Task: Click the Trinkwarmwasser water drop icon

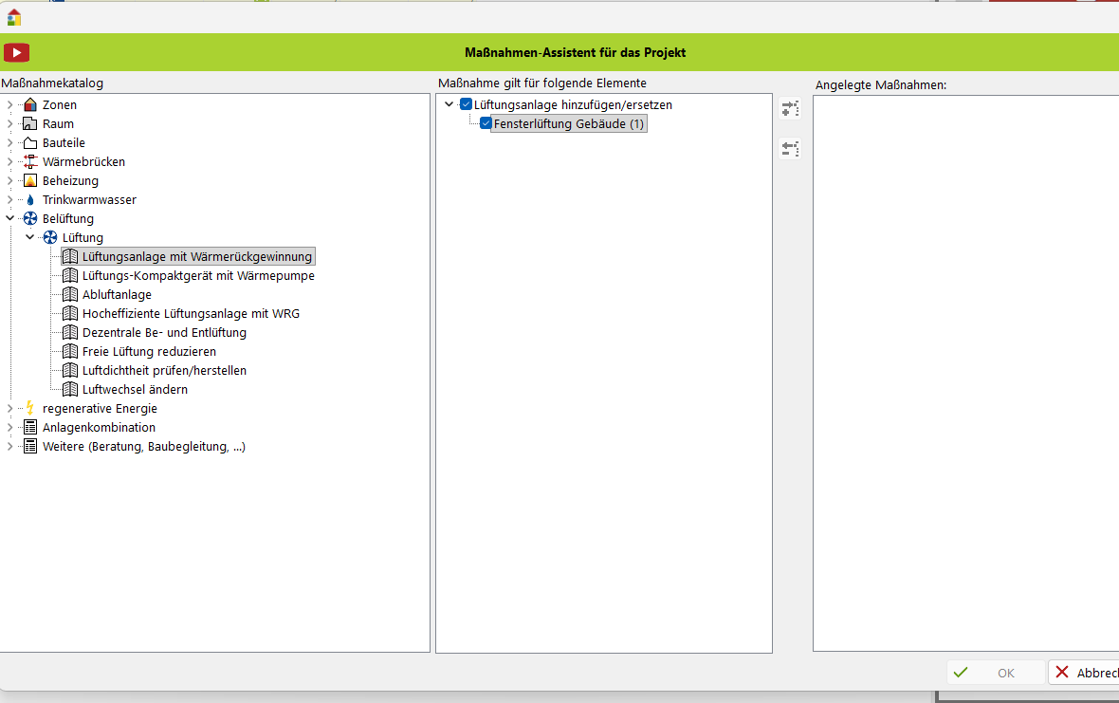Action: click(30, 200)
